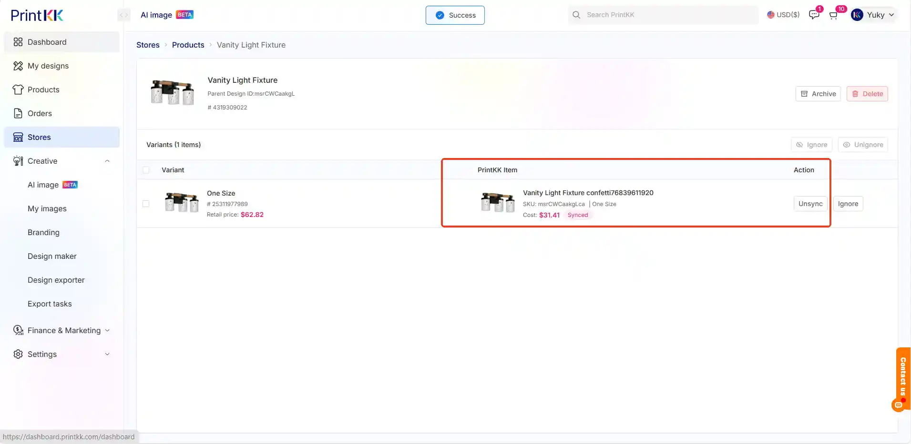
Task: Click Vanity Light Fixture header thumbnail
Action: pos(173,93)
